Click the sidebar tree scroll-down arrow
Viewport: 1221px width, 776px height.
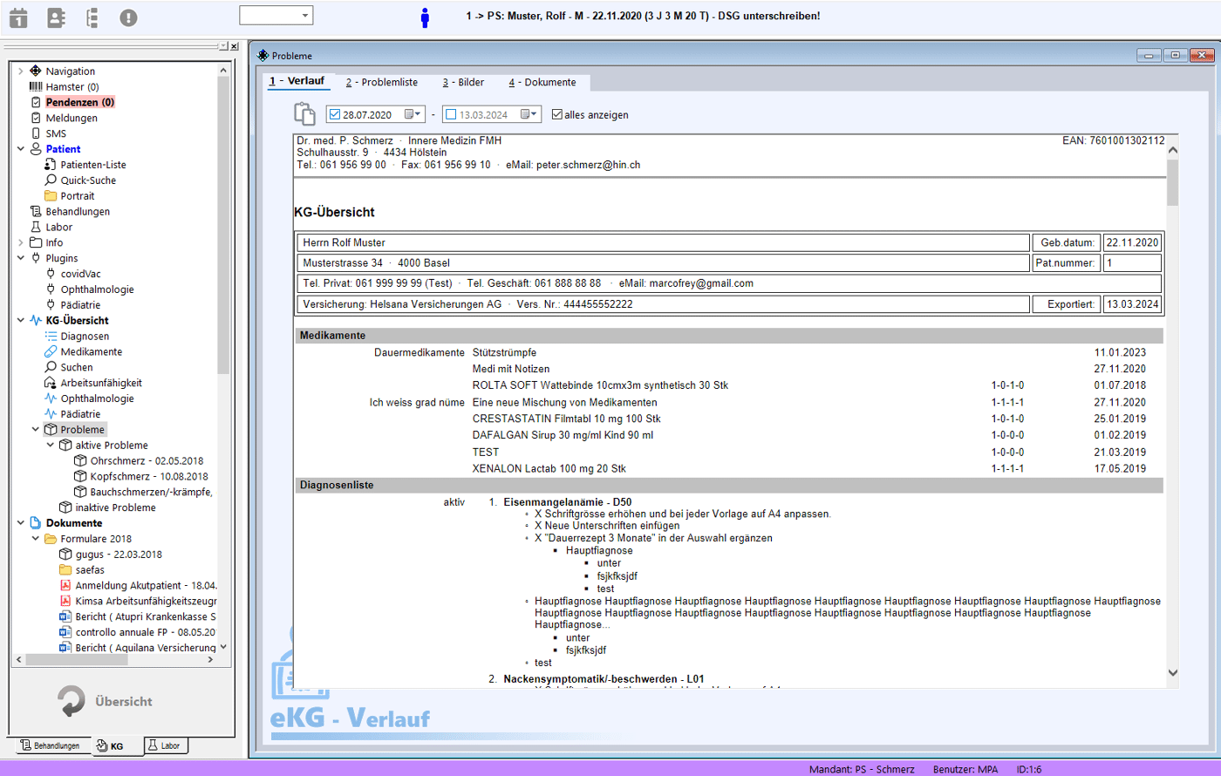tap(223, 647)
